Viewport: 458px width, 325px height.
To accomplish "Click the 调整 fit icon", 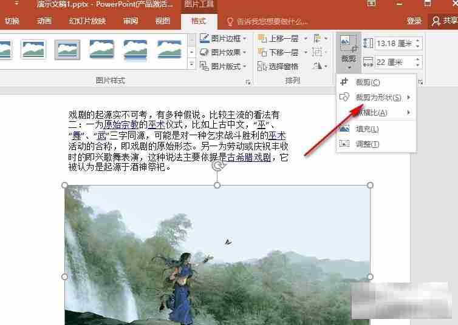I will tap(344, 144).
